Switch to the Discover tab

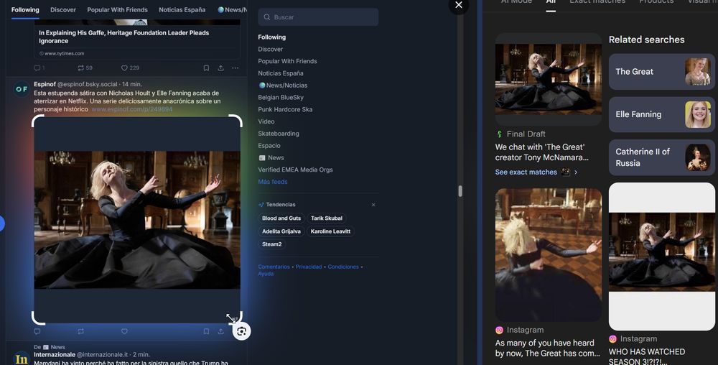click(63, 9)
